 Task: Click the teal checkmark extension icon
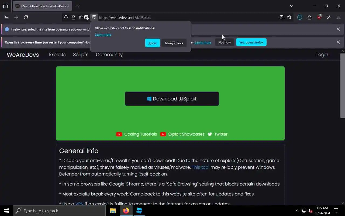tap(300, 17)
